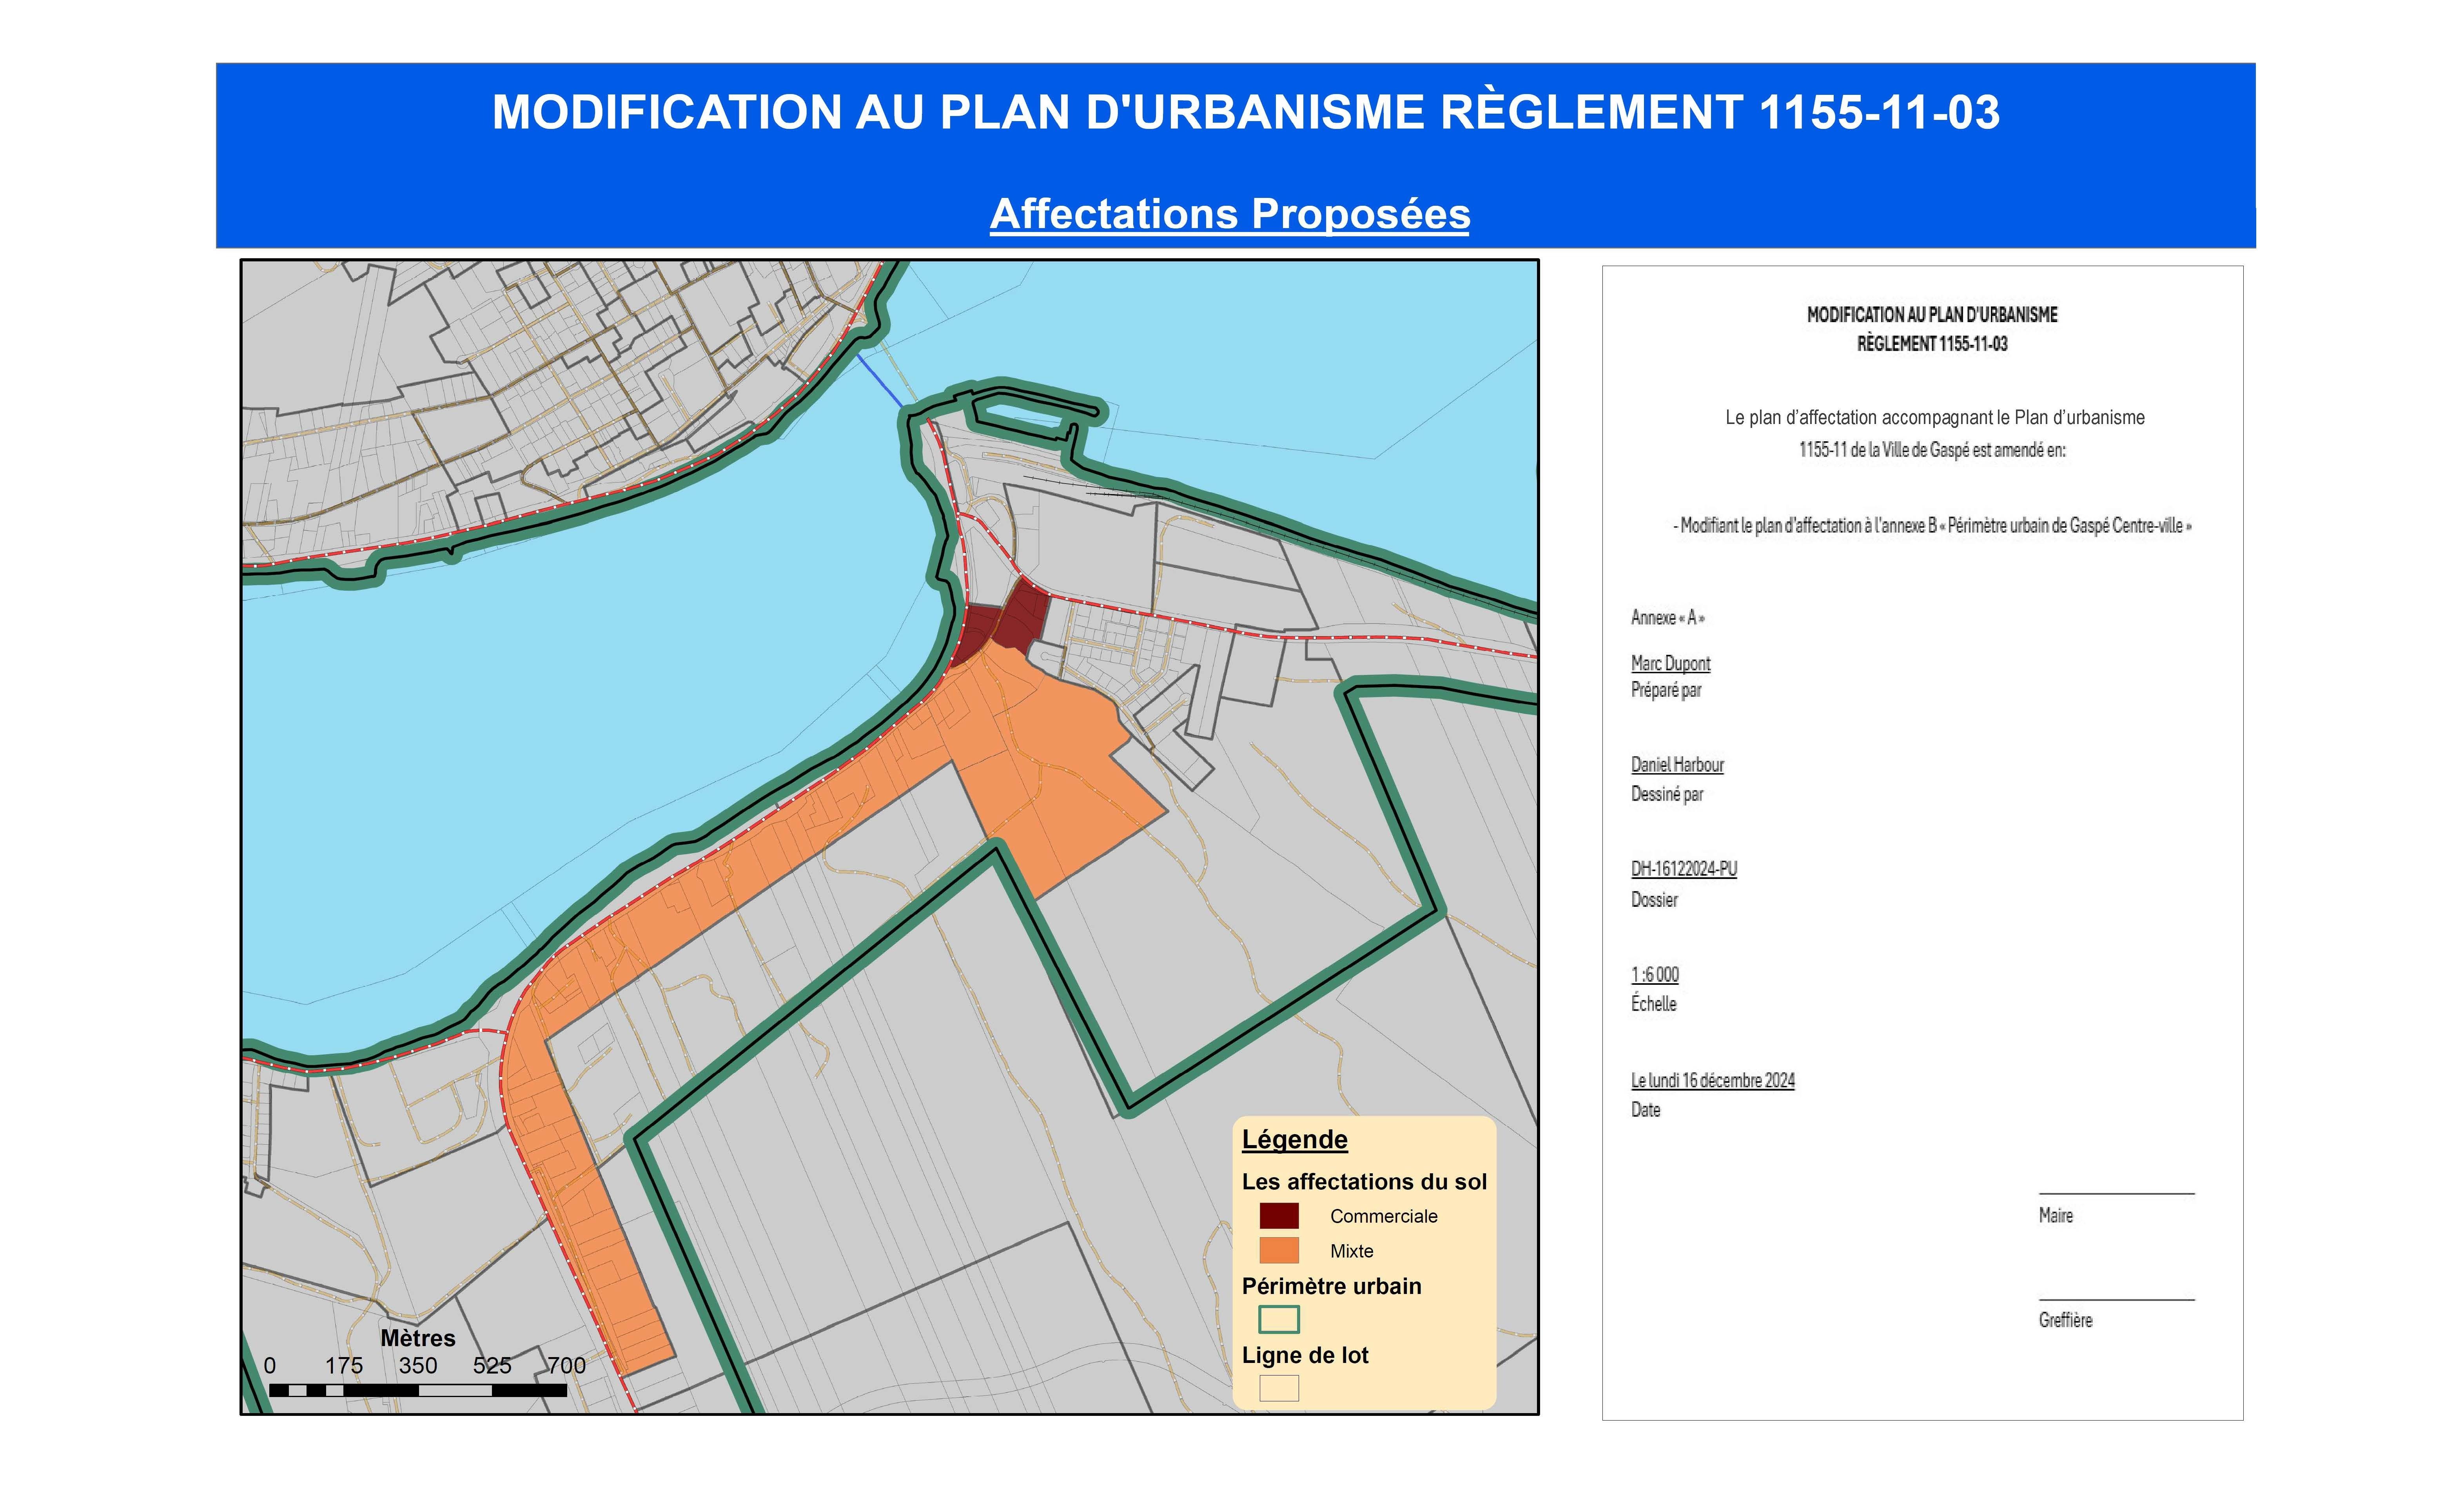The image size is (2464, 1486).
Task: Click the 'Annexe « A »' text
Action: tap(1667, 618)
